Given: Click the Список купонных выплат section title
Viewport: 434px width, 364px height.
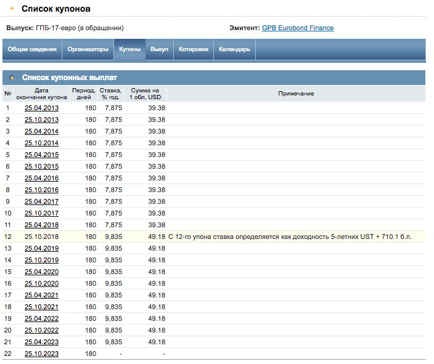Looking at the screenshot, I should pos(70,78).
